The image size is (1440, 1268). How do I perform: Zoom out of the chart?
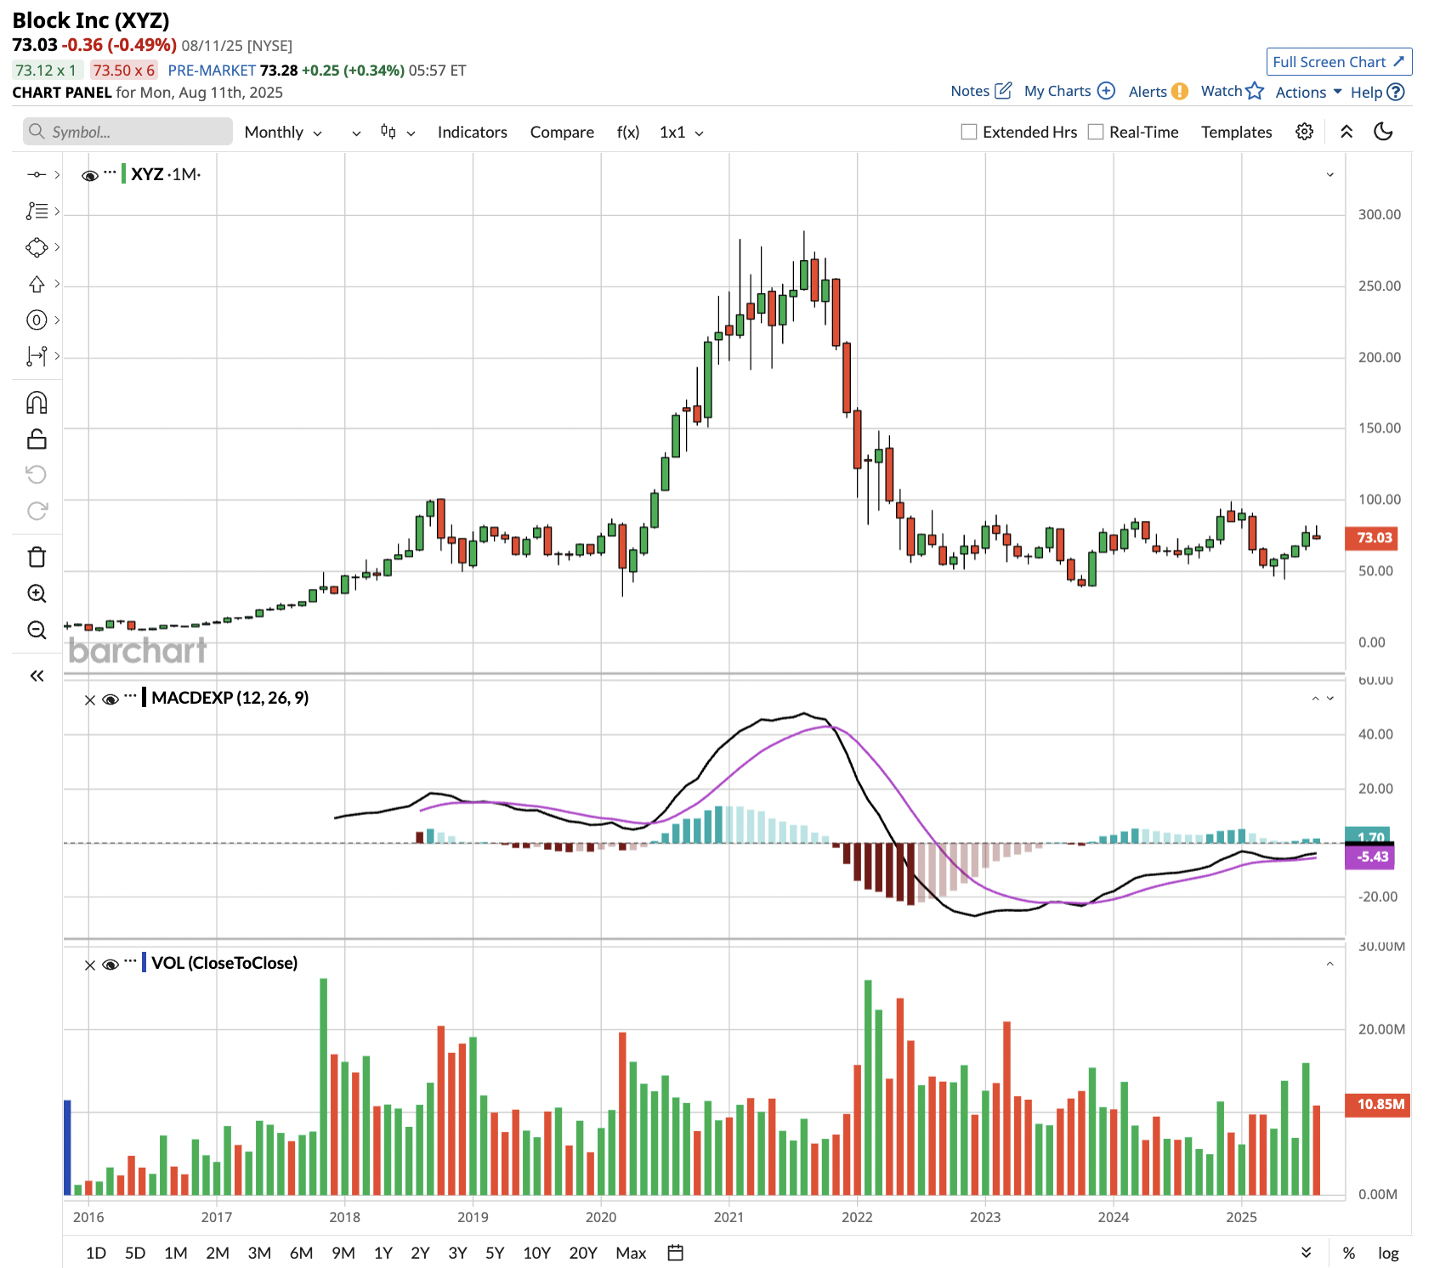point(37,630)
